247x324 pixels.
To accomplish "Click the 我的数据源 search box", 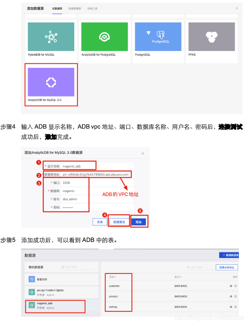I will click(78, 267).
